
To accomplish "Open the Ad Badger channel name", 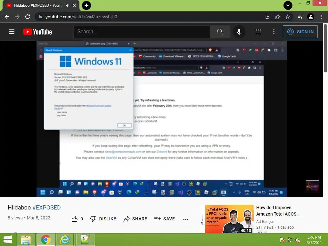I will pyautogui.click(x=265, y=222).
